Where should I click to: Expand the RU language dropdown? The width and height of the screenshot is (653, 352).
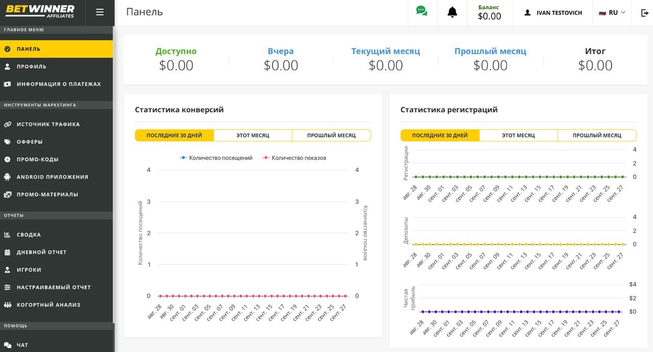tap(612, 13)
